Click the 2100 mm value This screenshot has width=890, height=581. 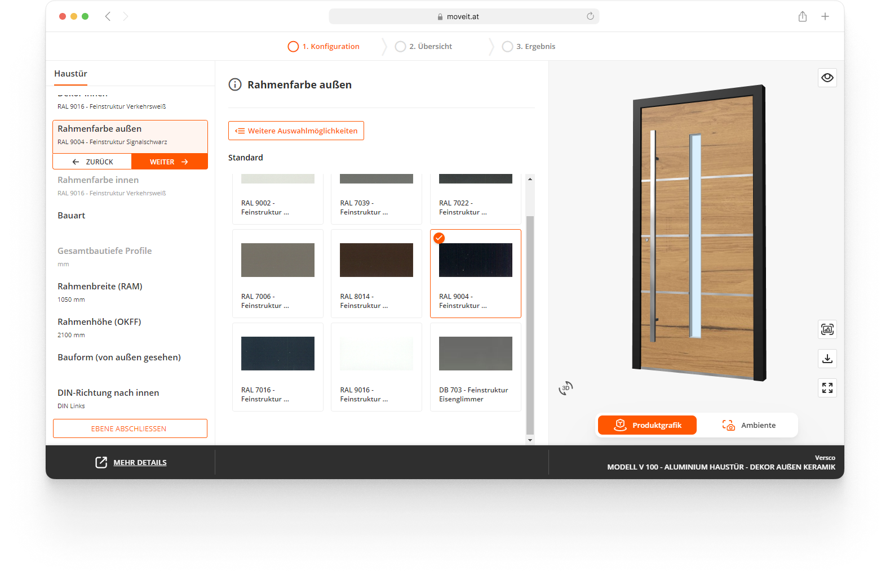point(71,336)
